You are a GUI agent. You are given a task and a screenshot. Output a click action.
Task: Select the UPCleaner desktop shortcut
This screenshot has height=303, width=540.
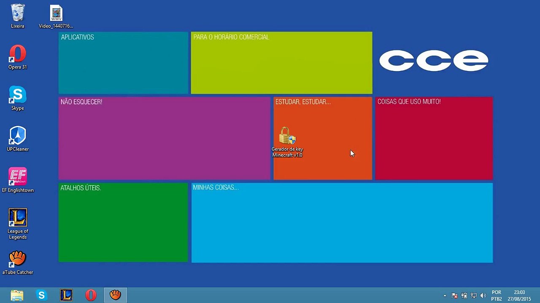pyautogui.click(x=18, y=139)
